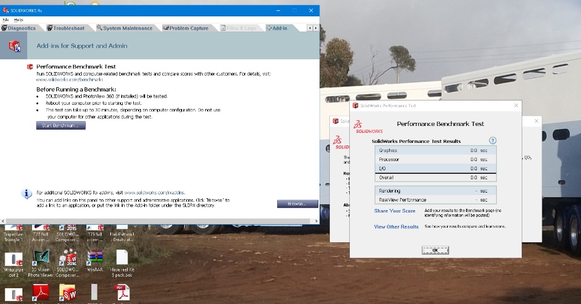Select T25 full assem desktop shortcut
The image size is (581, 304).
95,233
